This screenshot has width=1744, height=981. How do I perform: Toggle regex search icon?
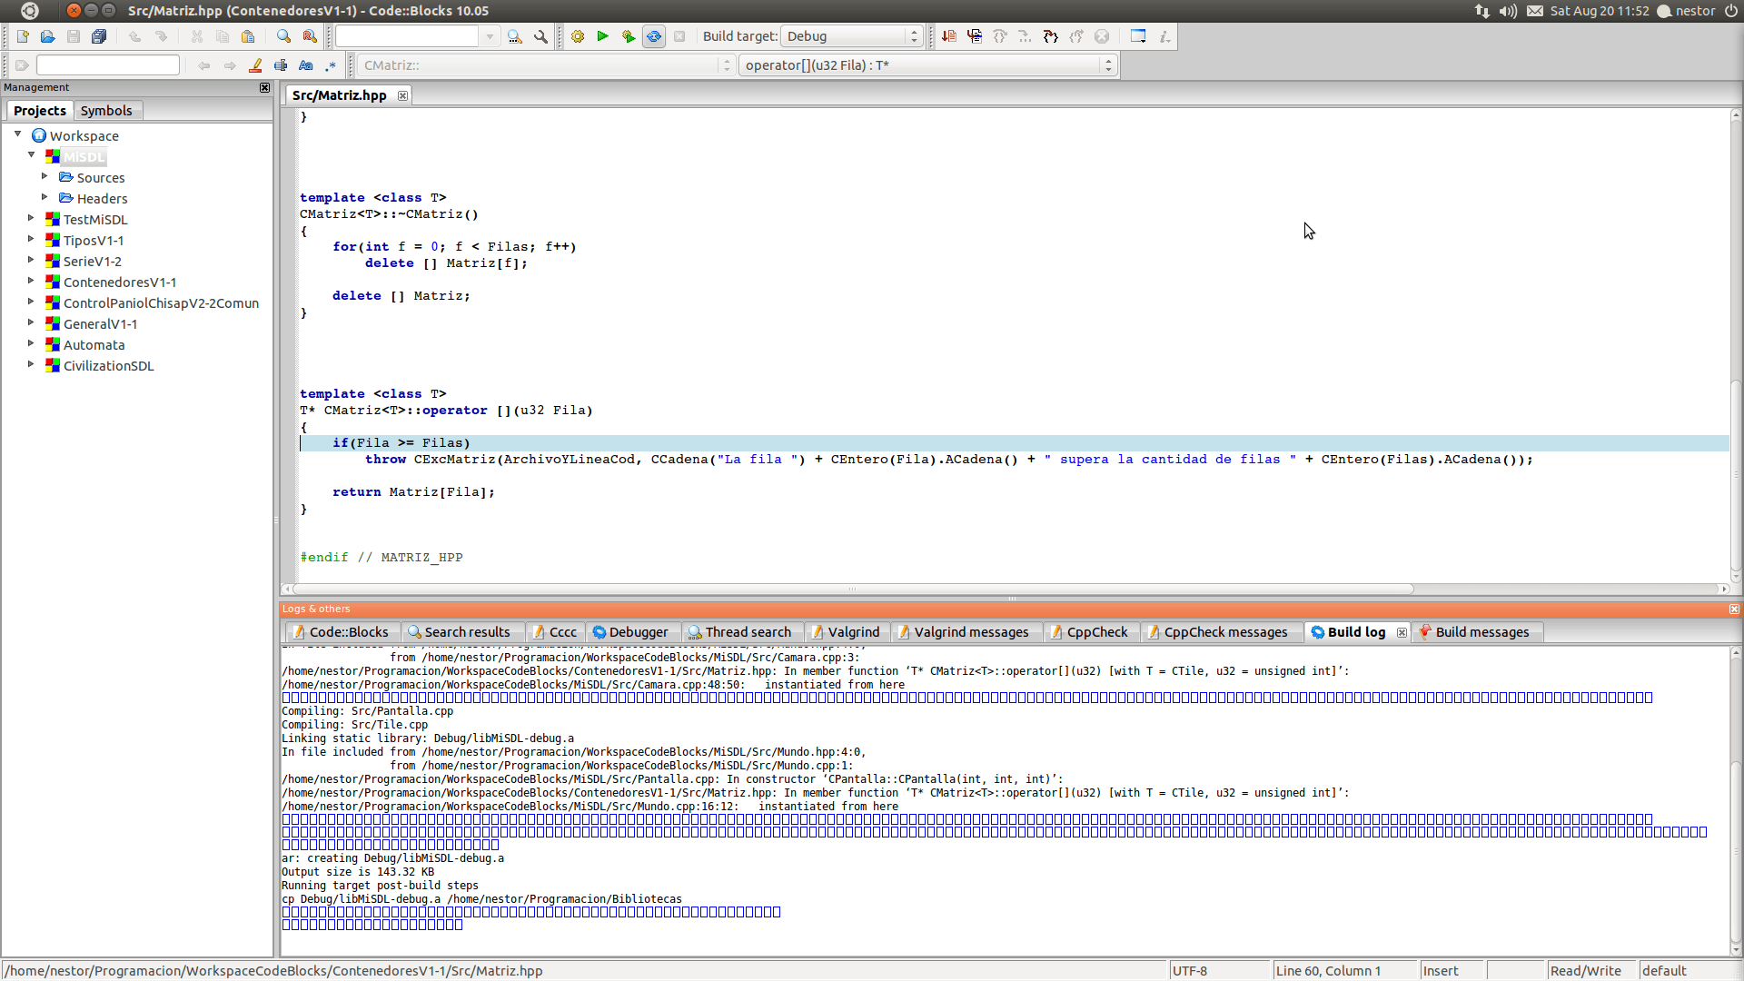(x=331, y=65)
